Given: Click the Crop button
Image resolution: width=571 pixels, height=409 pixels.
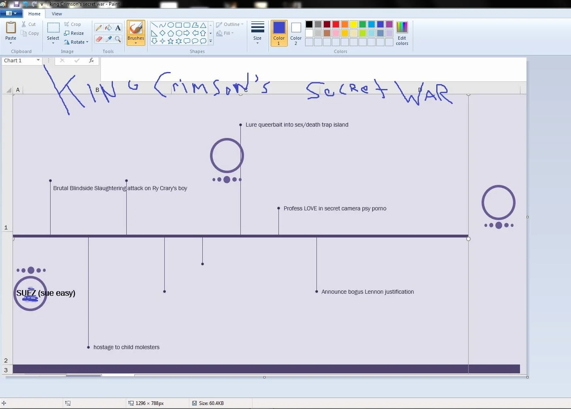Looking at the screenshot, I should click(72, 24).
